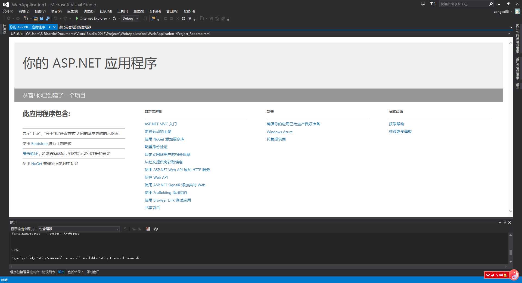
Task: Click the Chinese input method indicator icon
Action: (488, 275)
